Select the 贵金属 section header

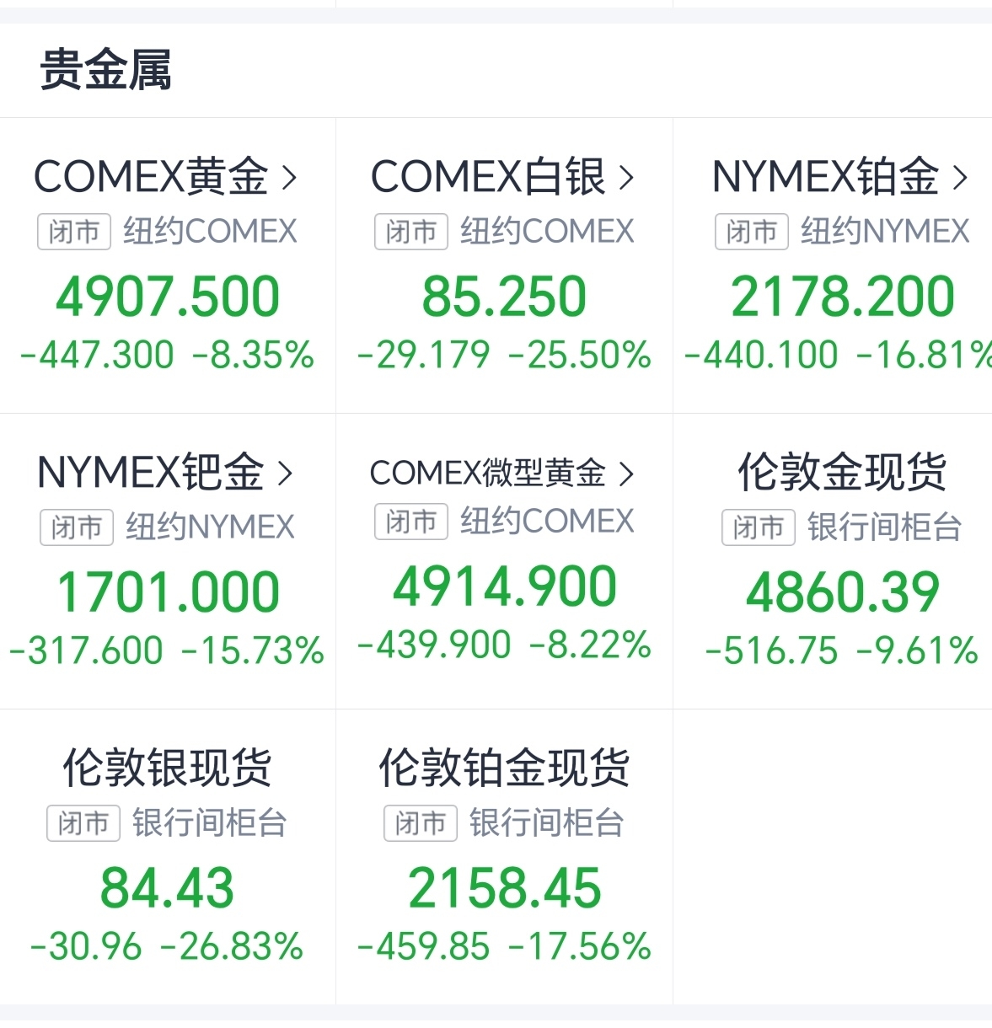tap(106, 70)
